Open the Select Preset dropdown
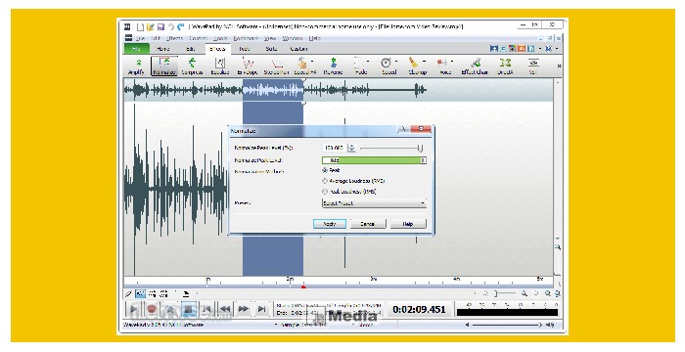This screenshot has height=352, width=685. (374, 203)
